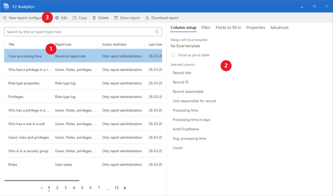333x196 pixels.
Task: Click the F2 Analytics app logo
Action: tap(6, 7)
